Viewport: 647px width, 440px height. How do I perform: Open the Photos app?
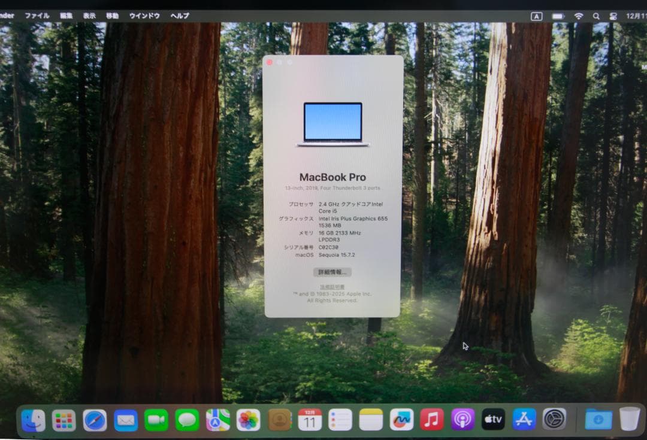tap(247, 419)
